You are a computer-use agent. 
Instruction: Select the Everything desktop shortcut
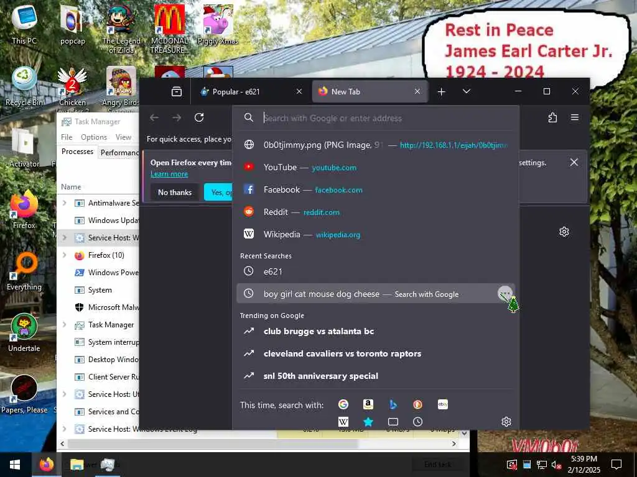pos(24,271)
